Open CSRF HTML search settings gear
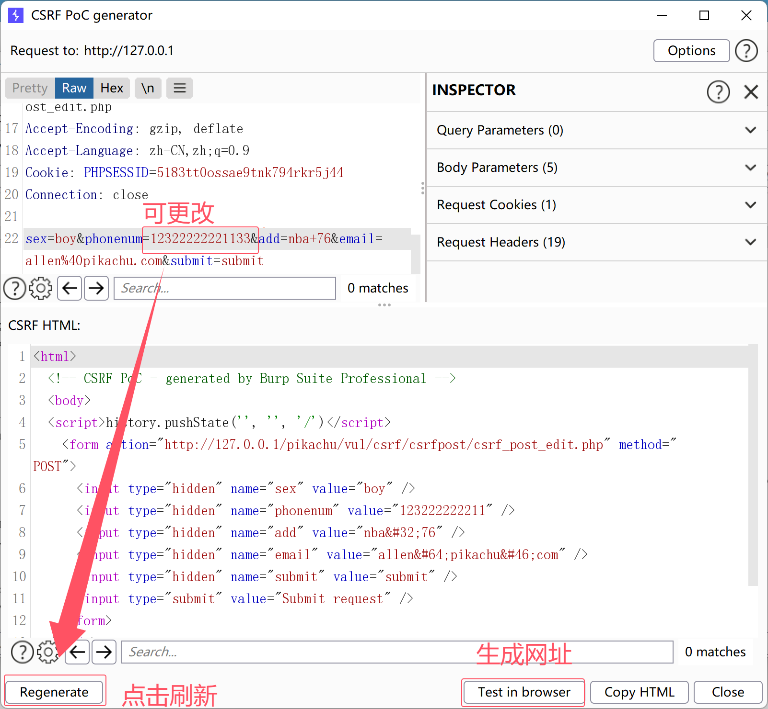Screen dimensions: 768x709 coord(48,652)
